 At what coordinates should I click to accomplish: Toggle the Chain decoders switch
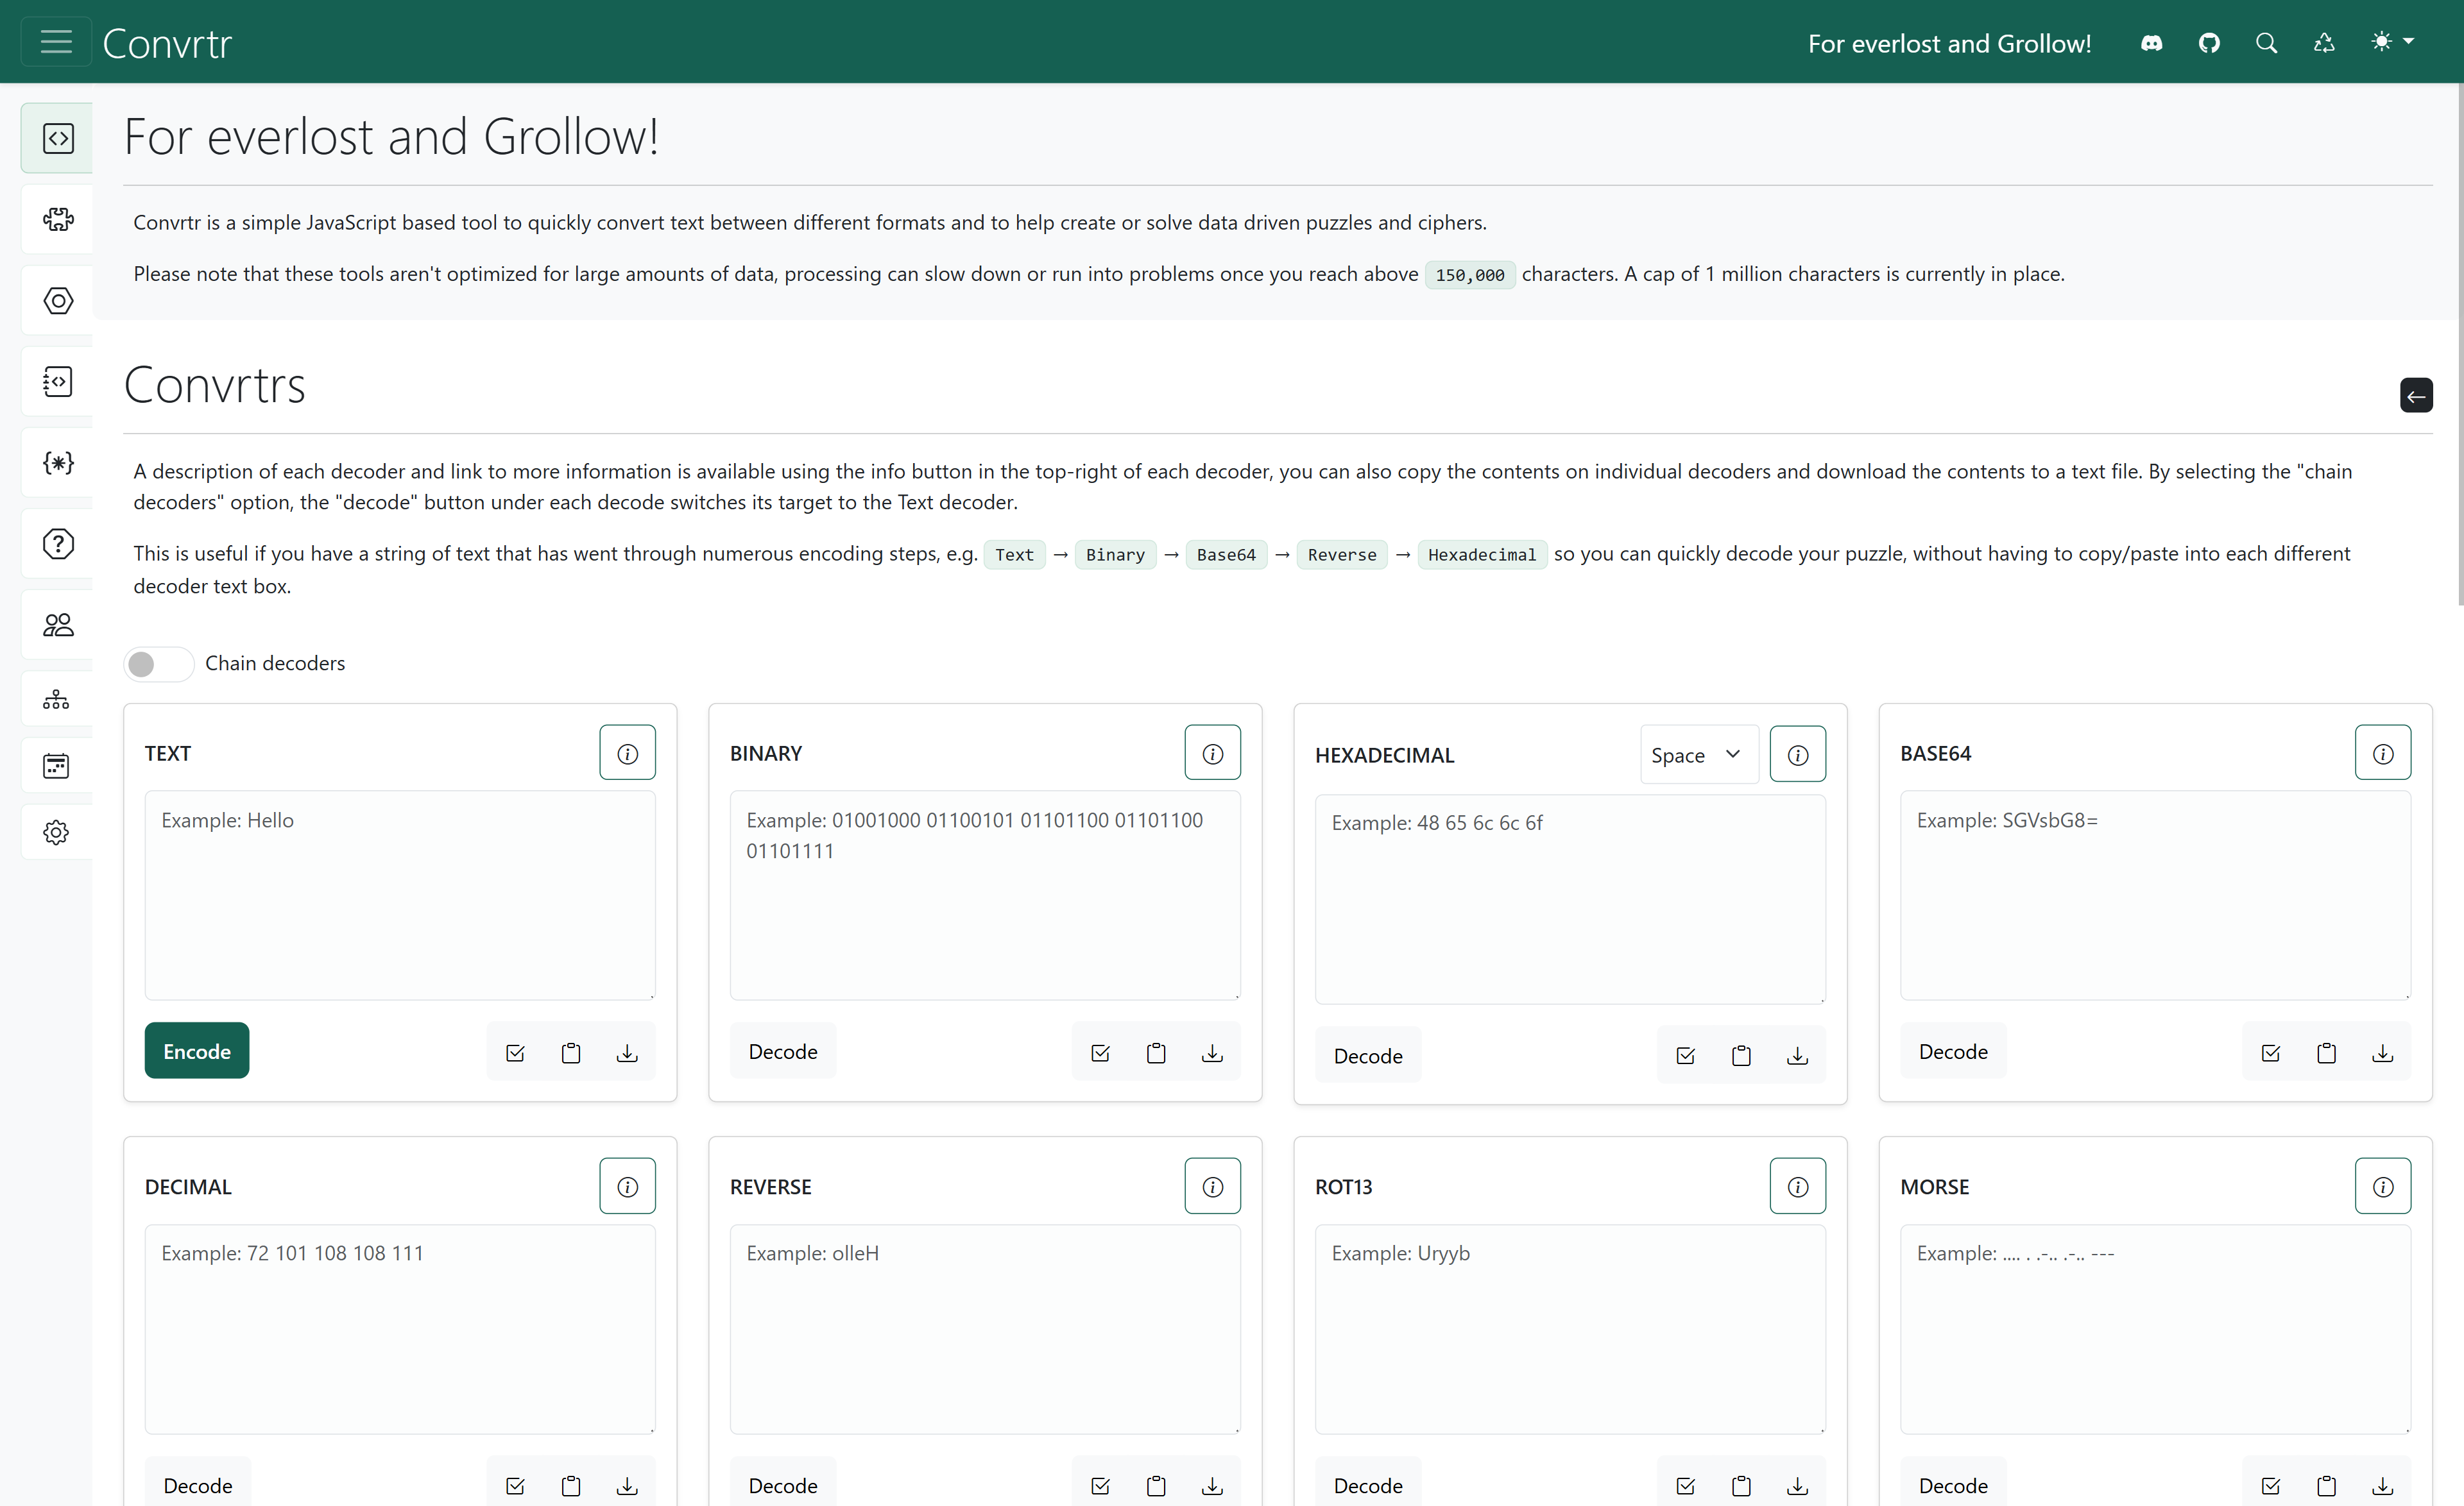[x=158, y=664]
